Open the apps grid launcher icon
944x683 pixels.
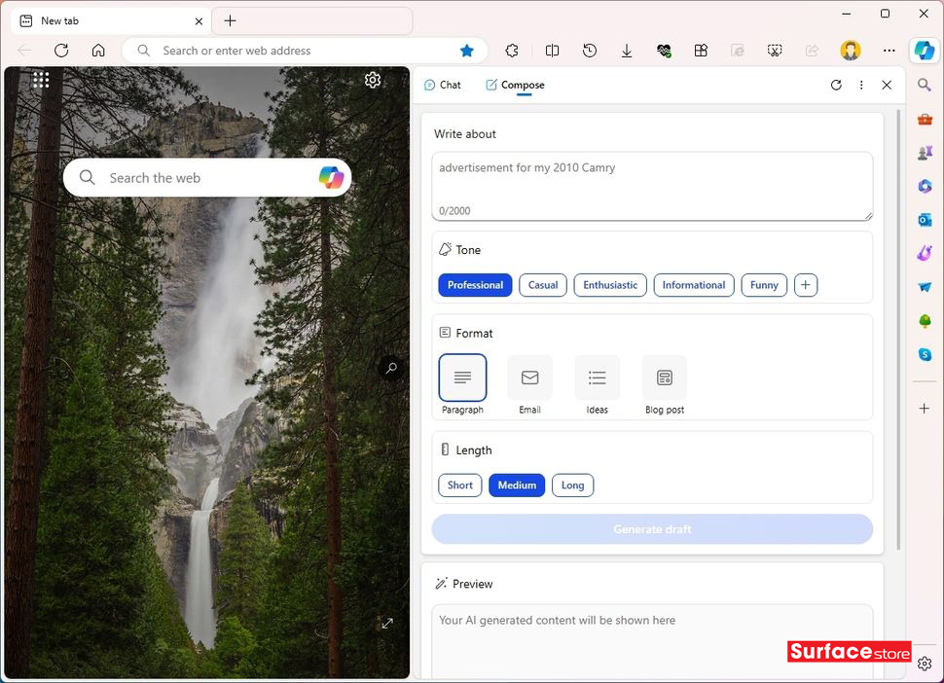tap(41, 80)
